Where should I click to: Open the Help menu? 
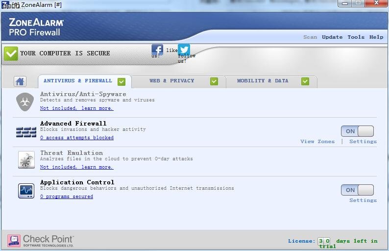[376, 37]
